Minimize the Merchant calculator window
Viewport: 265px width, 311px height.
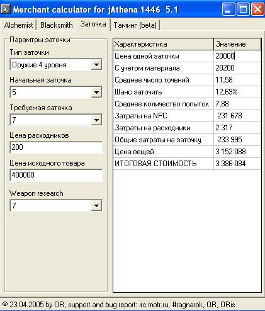click(228, 9)
